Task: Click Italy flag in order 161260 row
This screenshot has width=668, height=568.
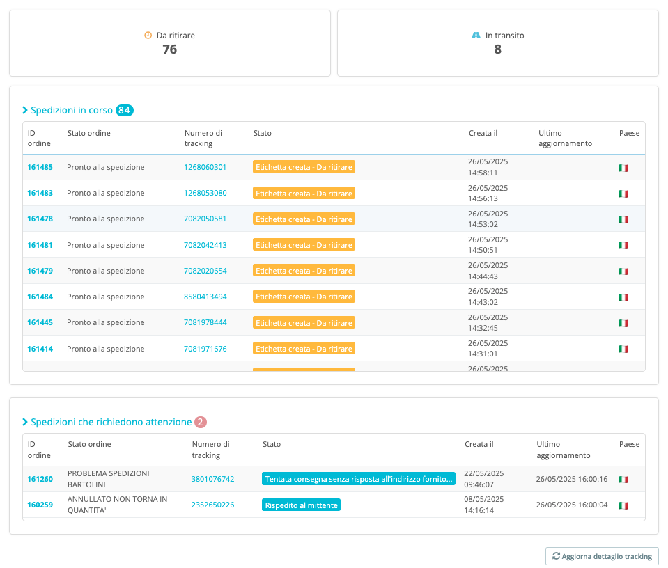Action: (623, 480)
